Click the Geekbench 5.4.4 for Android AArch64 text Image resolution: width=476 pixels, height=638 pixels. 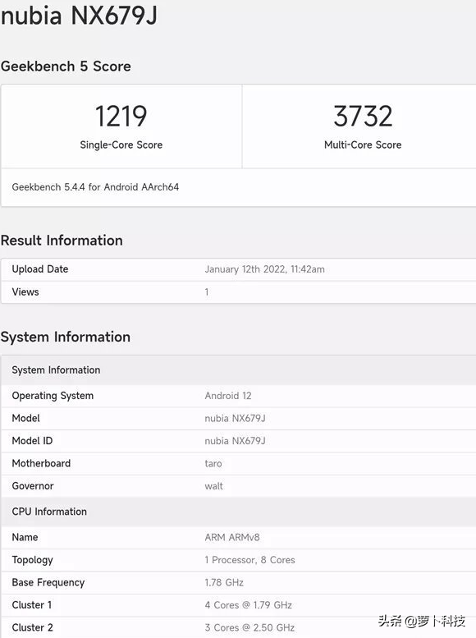(95, 187)
